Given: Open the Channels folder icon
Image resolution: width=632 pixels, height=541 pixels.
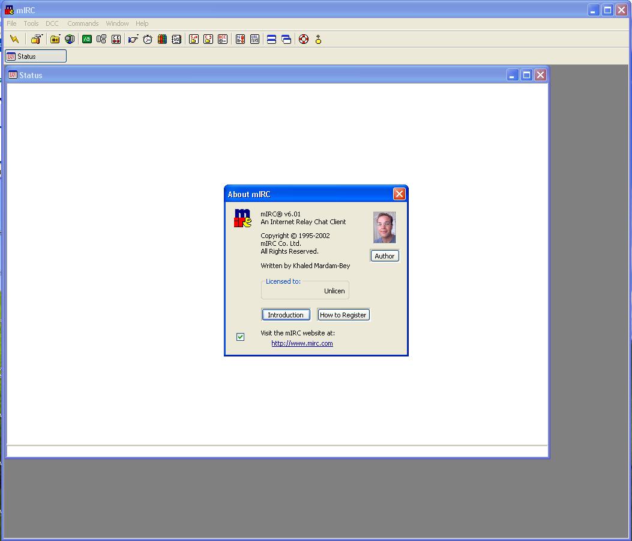Looking at the screenshot, I should pos(55,39).
